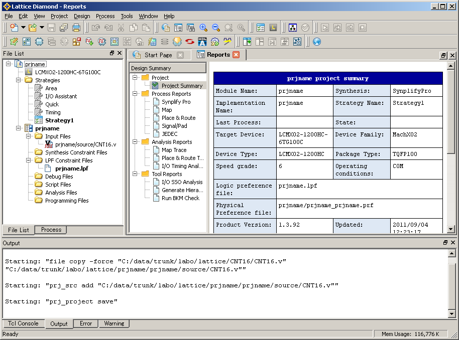Click the report pane scroll-down arrow
Screen dimensions: 459x340
pos(451,229)
